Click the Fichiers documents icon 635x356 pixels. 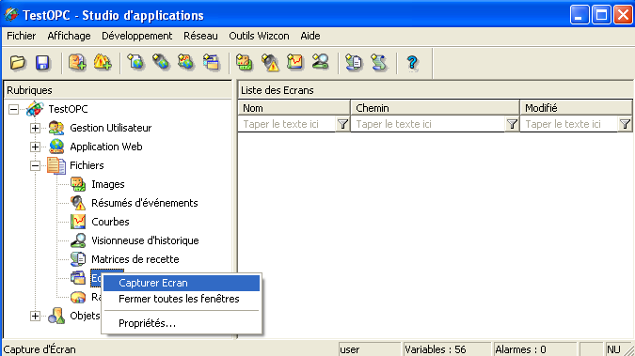(x=56, y=165)
